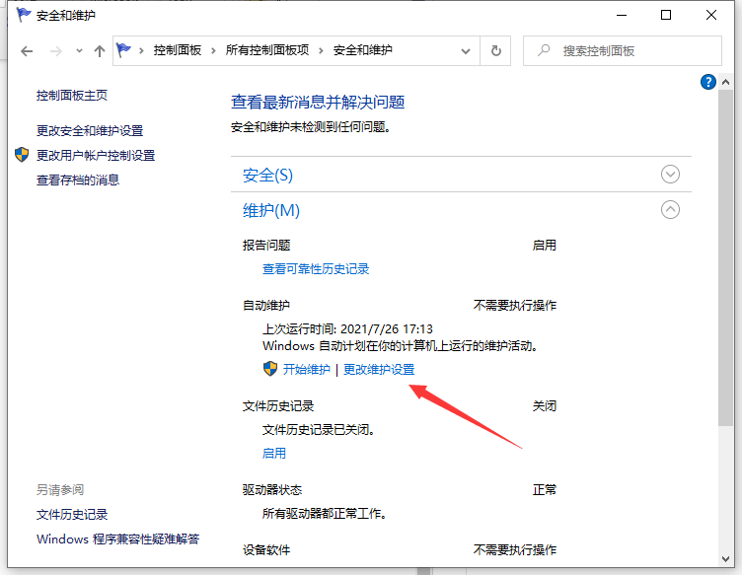Click the shield icon beside 开始维护
Image resolution: width=742 pixels, height=575 pixels.
[x=270, y=369]
